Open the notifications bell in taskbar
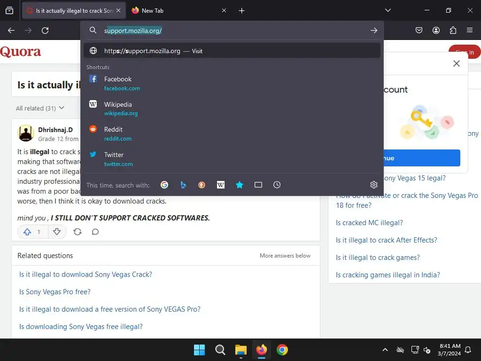The image size is (481, 361). [468, 350]
